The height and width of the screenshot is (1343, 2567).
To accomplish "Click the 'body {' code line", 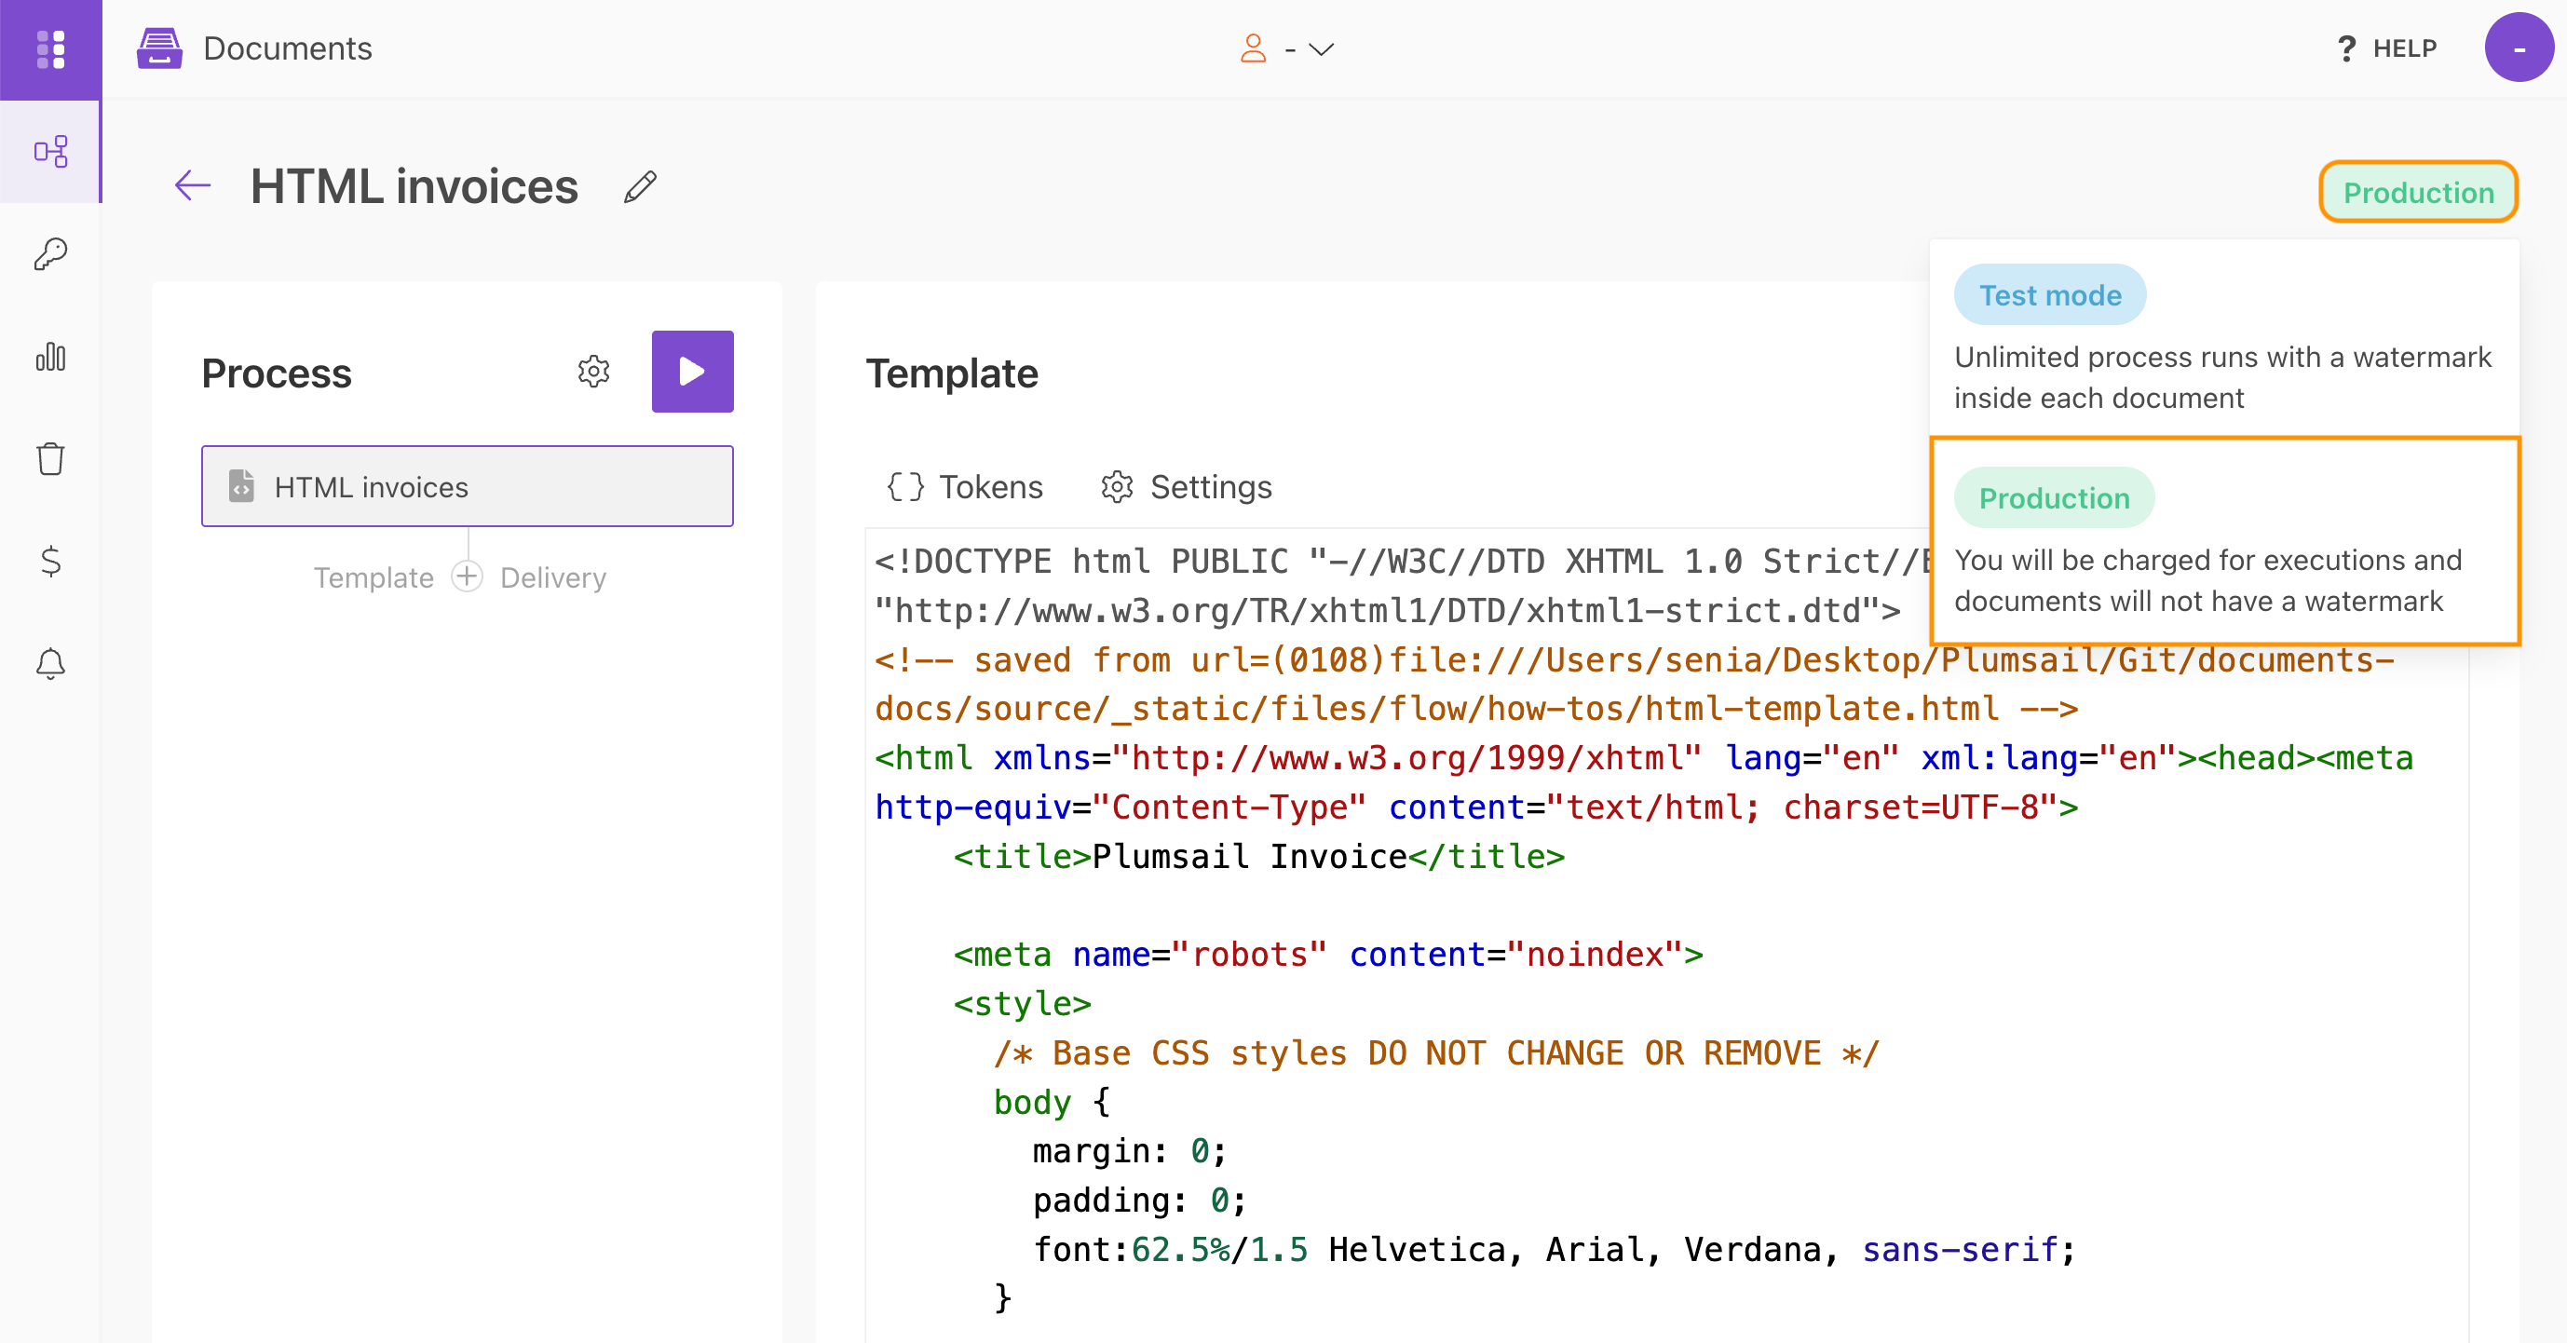I will [1052, 1101].
